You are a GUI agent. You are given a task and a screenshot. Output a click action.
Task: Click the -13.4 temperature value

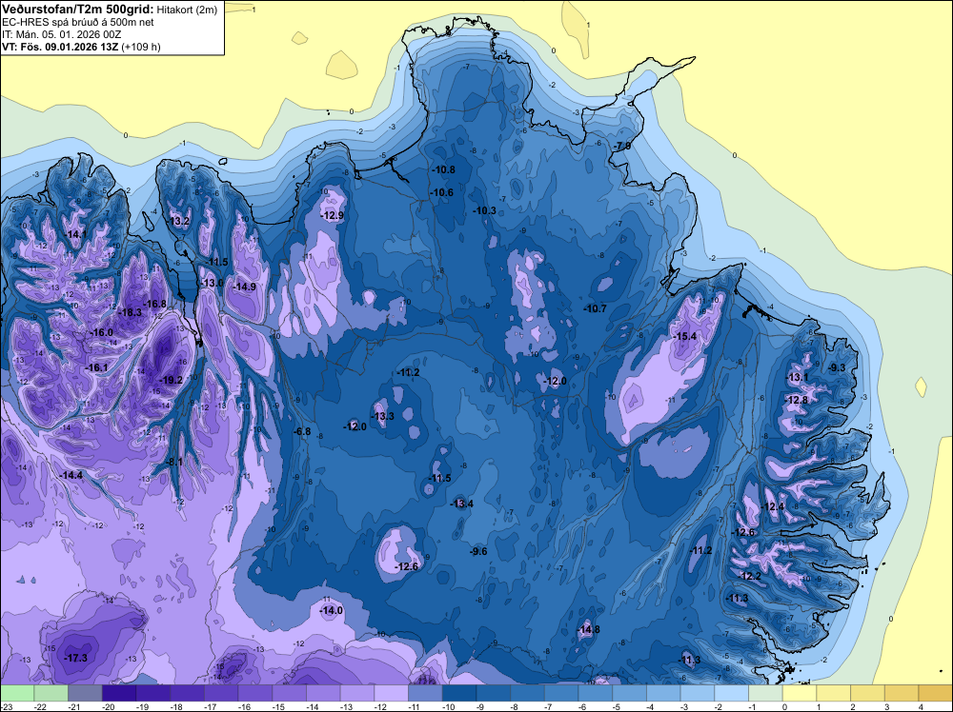coord(461,504)
